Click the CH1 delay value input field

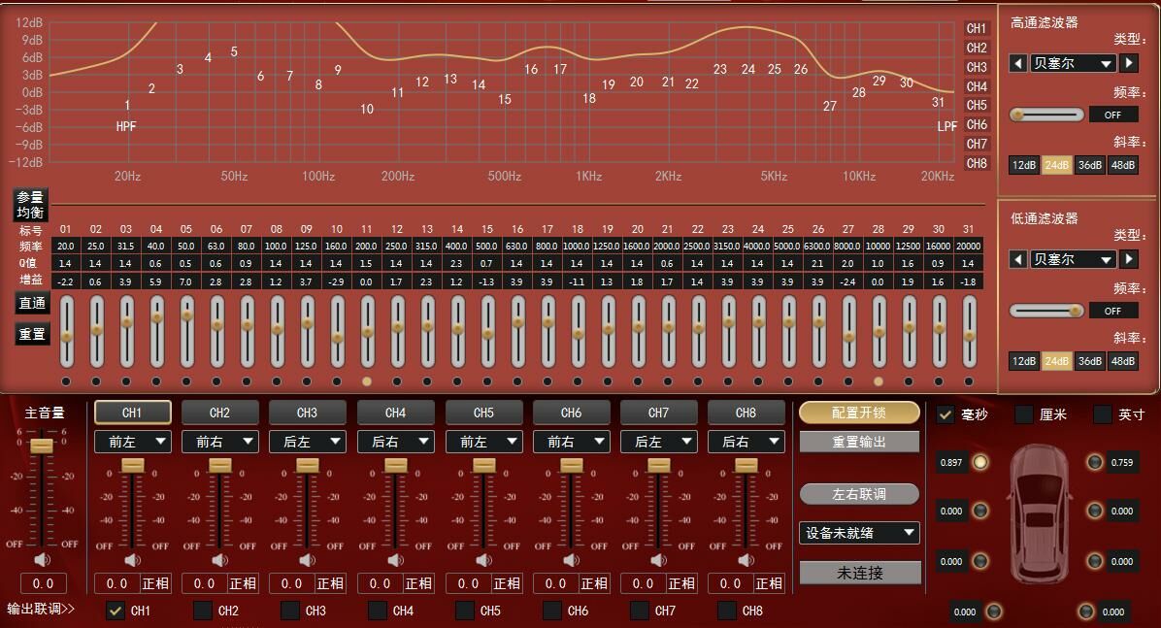(x=116, y=583)
